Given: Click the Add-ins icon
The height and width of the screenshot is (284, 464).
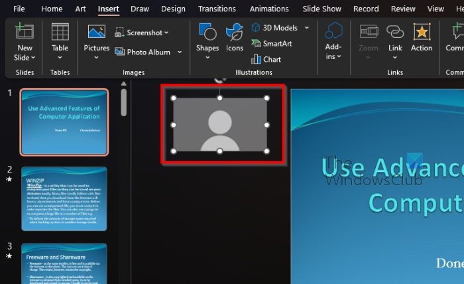Looking at the screenshot, I should (333, 31).
